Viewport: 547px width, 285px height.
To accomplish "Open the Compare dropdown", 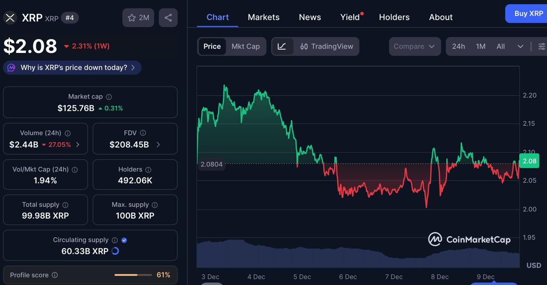I will pyautogui.click(x=414, y=46).
